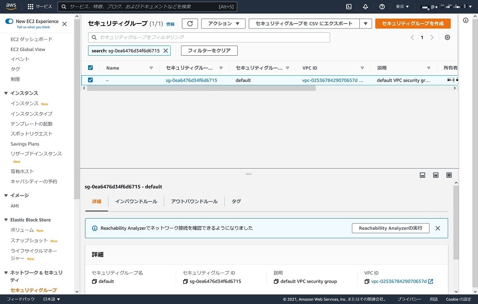Click セキュリティグループを CSV にエクスポート
Screen dimensions: 478x304
304,23
